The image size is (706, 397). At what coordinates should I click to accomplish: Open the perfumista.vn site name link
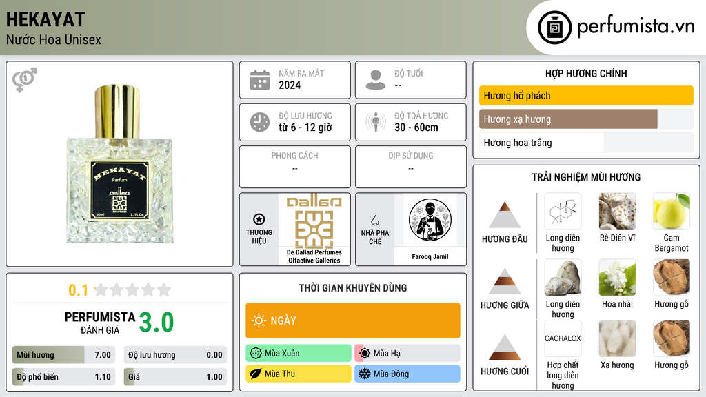click(636, 27)
